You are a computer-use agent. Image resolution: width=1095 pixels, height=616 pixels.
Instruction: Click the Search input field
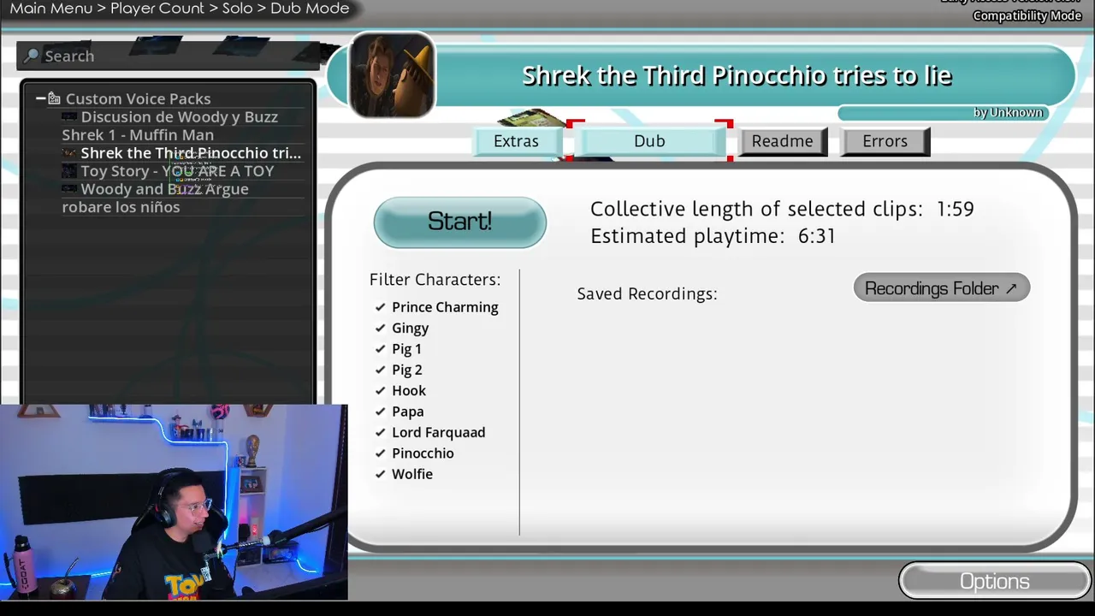(x=169, y=56)
